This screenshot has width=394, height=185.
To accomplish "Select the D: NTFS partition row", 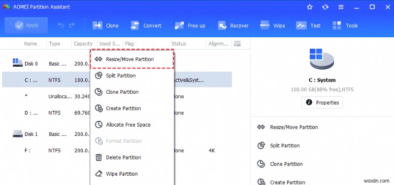I will pos(117,113).
